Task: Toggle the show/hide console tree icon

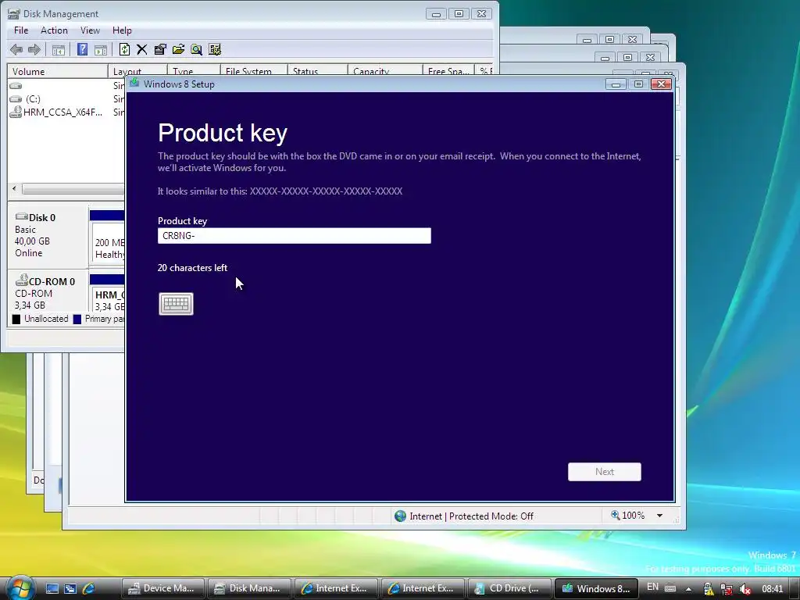Action: coord(59,49)
